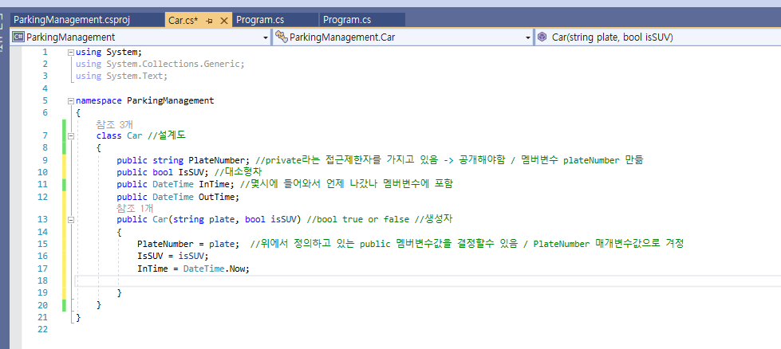Click line number 1 in the margin

[45, 52]
